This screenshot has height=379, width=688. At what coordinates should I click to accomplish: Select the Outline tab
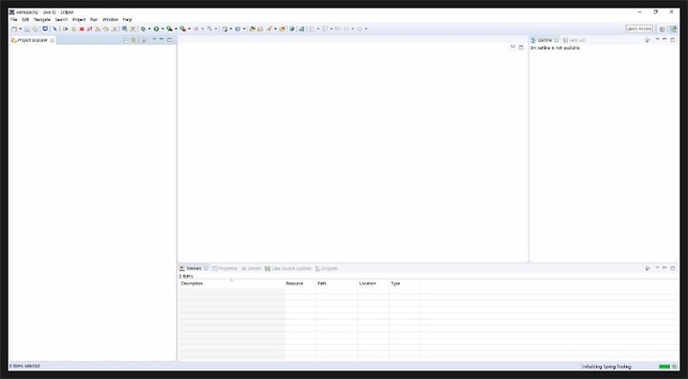click(545, 40)
